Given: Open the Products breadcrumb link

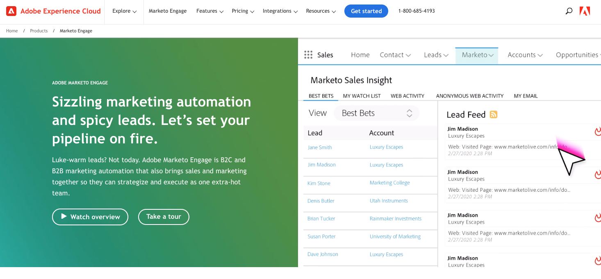Looking at the screenshot, I should click(x=39, y=31).
